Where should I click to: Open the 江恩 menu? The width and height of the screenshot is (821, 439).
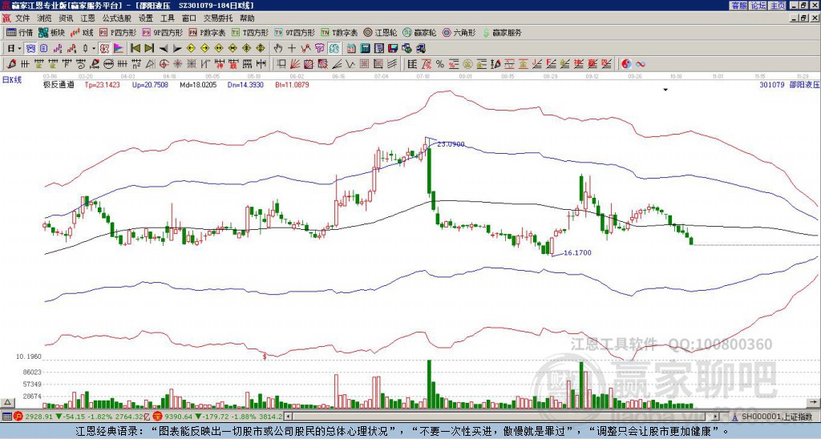coord(88,18)
